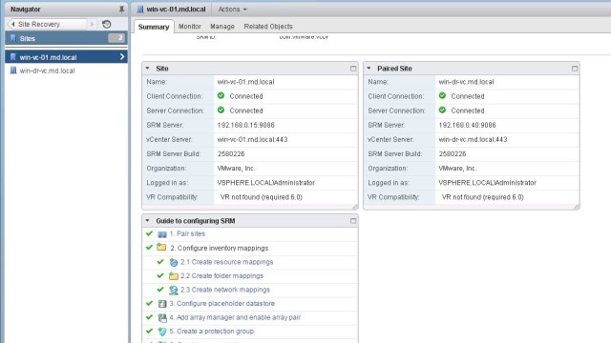This screenshot has width=611, height=343.
Task: Open the 1. Pair sites link
Action: [187, 233]
